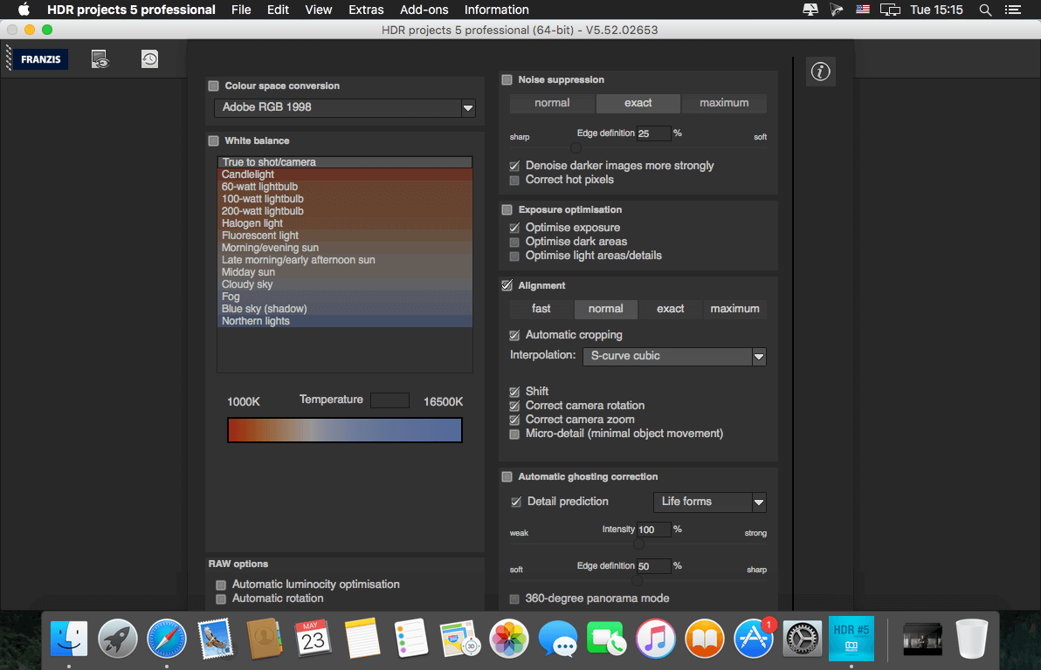Screen dimensions: 1041x670
Task: Click the FRANZIS logo button
Action: click(x=40, y=59)
